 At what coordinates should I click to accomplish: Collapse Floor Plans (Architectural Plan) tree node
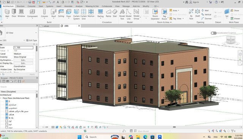click(x=1, y=98)
